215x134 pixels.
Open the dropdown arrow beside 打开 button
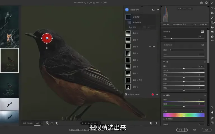(x=186, y=130)
